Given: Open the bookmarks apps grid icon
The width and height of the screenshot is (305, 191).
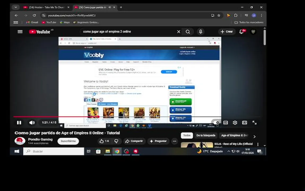Looking at the screenshot, I should point(16,22).
